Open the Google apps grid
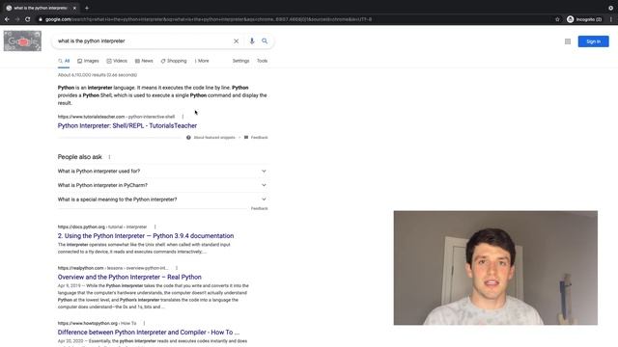This screenshot has width=618, height=347. (568, 41)
